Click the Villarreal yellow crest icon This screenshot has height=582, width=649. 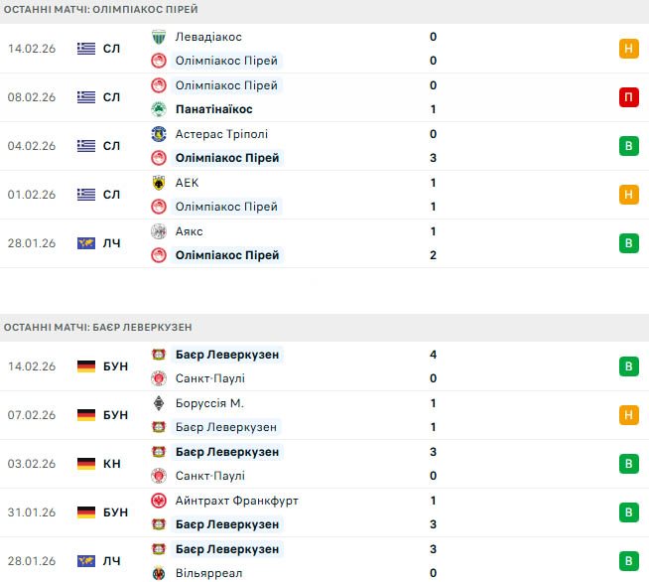[158, 573]
